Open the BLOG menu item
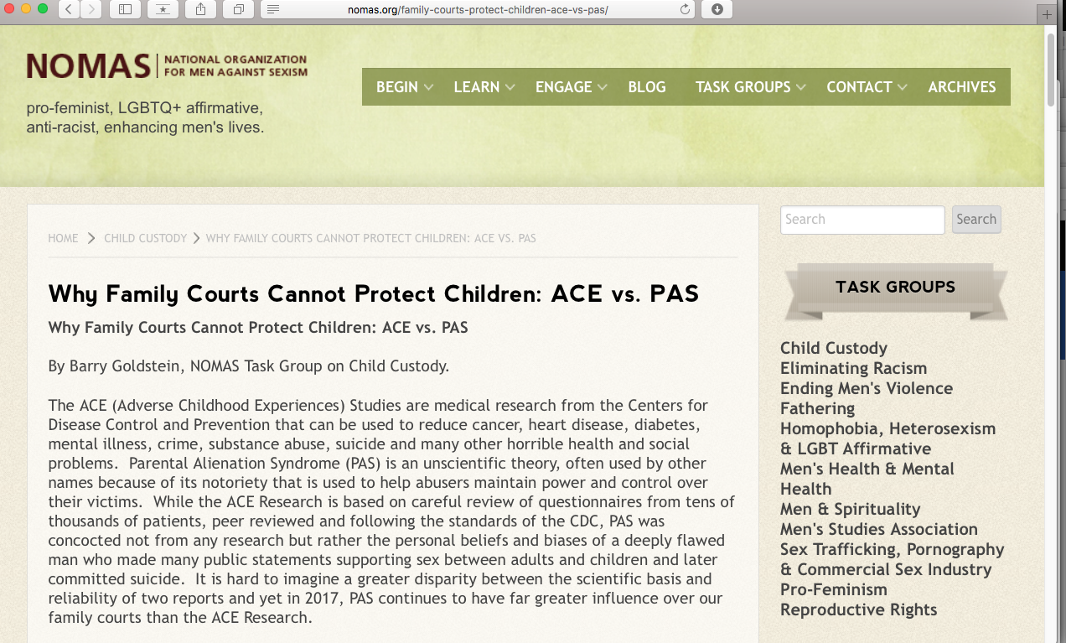The width and height of the screenshot is (1066, 643). [647, 87]
